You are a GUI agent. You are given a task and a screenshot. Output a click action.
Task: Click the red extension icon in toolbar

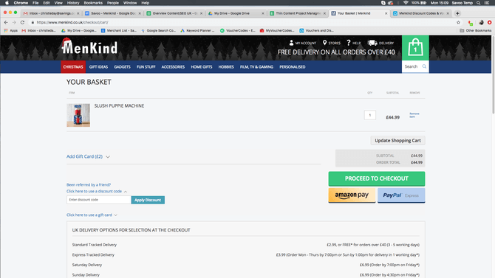point(489,22)
